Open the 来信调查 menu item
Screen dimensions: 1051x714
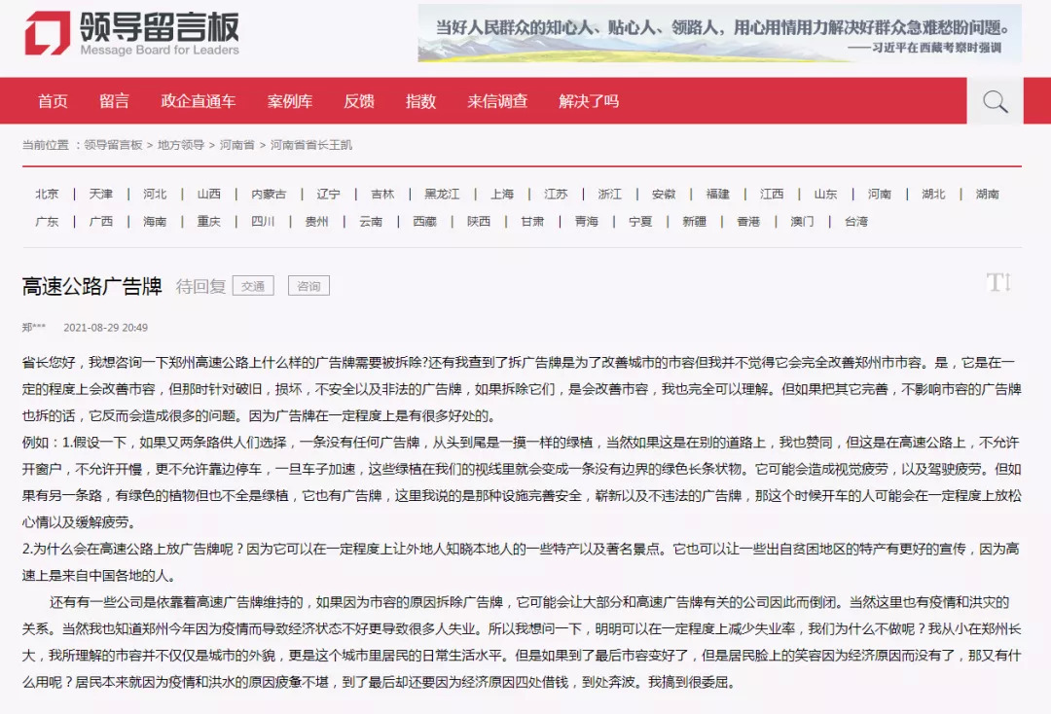point(497,101)
